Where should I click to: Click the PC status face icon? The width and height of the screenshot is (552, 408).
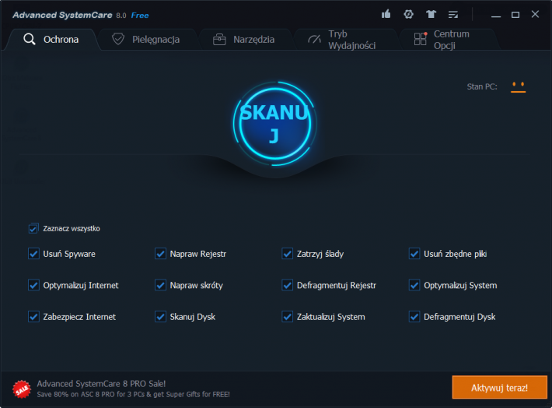pos(519,86)
